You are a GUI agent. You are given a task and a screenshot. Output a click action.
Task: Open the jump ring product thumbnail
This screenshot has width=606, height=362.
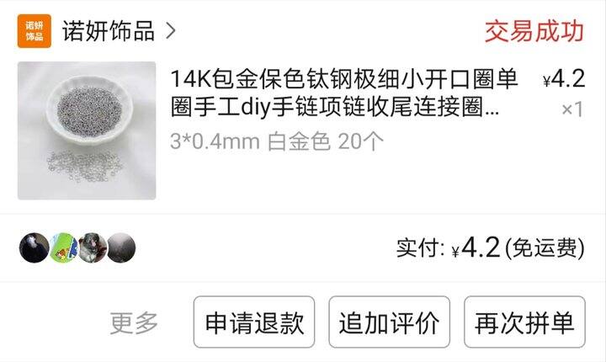coord(87,130)
